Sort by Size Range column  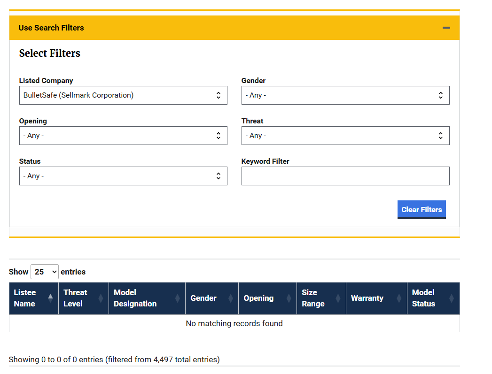pyautogui.click(x=321, y=298)
